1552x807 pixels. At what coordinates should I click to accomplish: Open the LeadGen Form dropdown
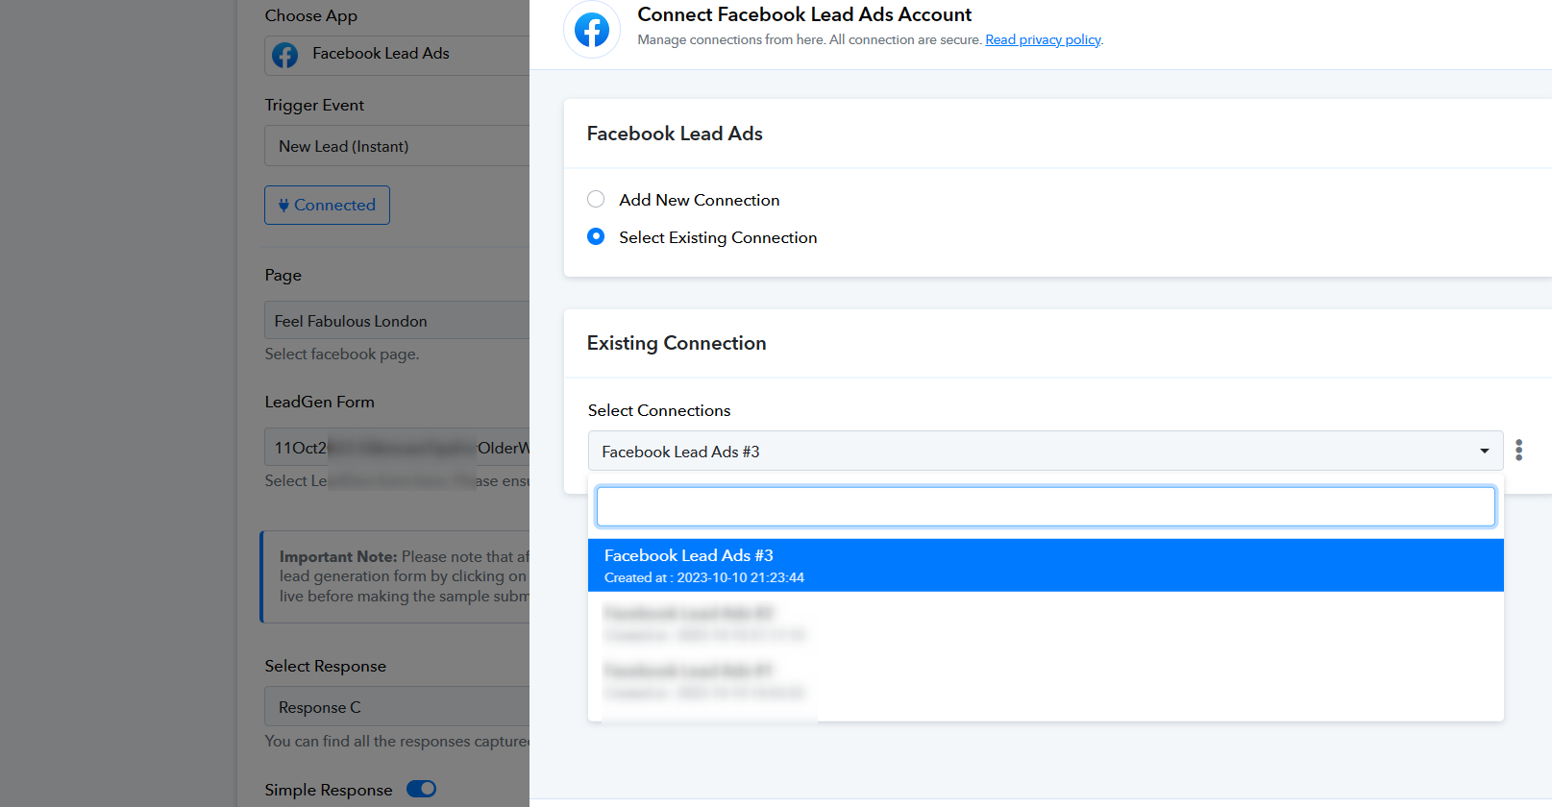[x=397, y=448]
